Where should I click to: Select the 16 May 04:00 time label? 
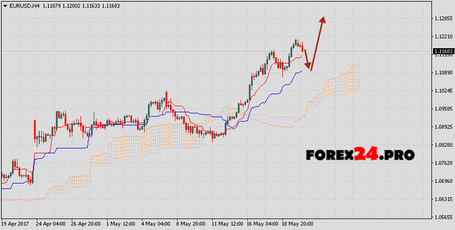[263, 224]
